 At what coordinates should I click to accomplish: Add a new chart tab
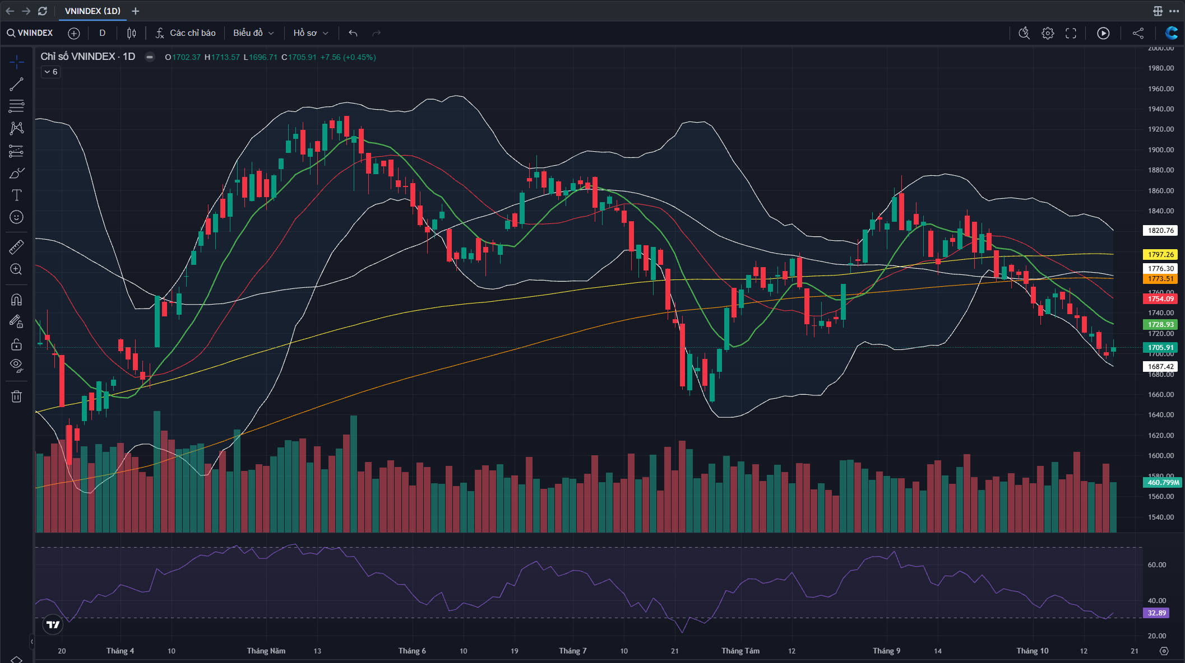tap(136, 11)
